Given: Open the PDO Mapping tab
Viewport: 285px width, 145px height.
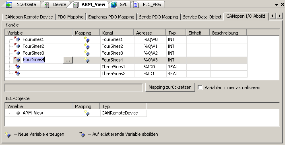Looking at the screenshot, I should tap(70, 17).
